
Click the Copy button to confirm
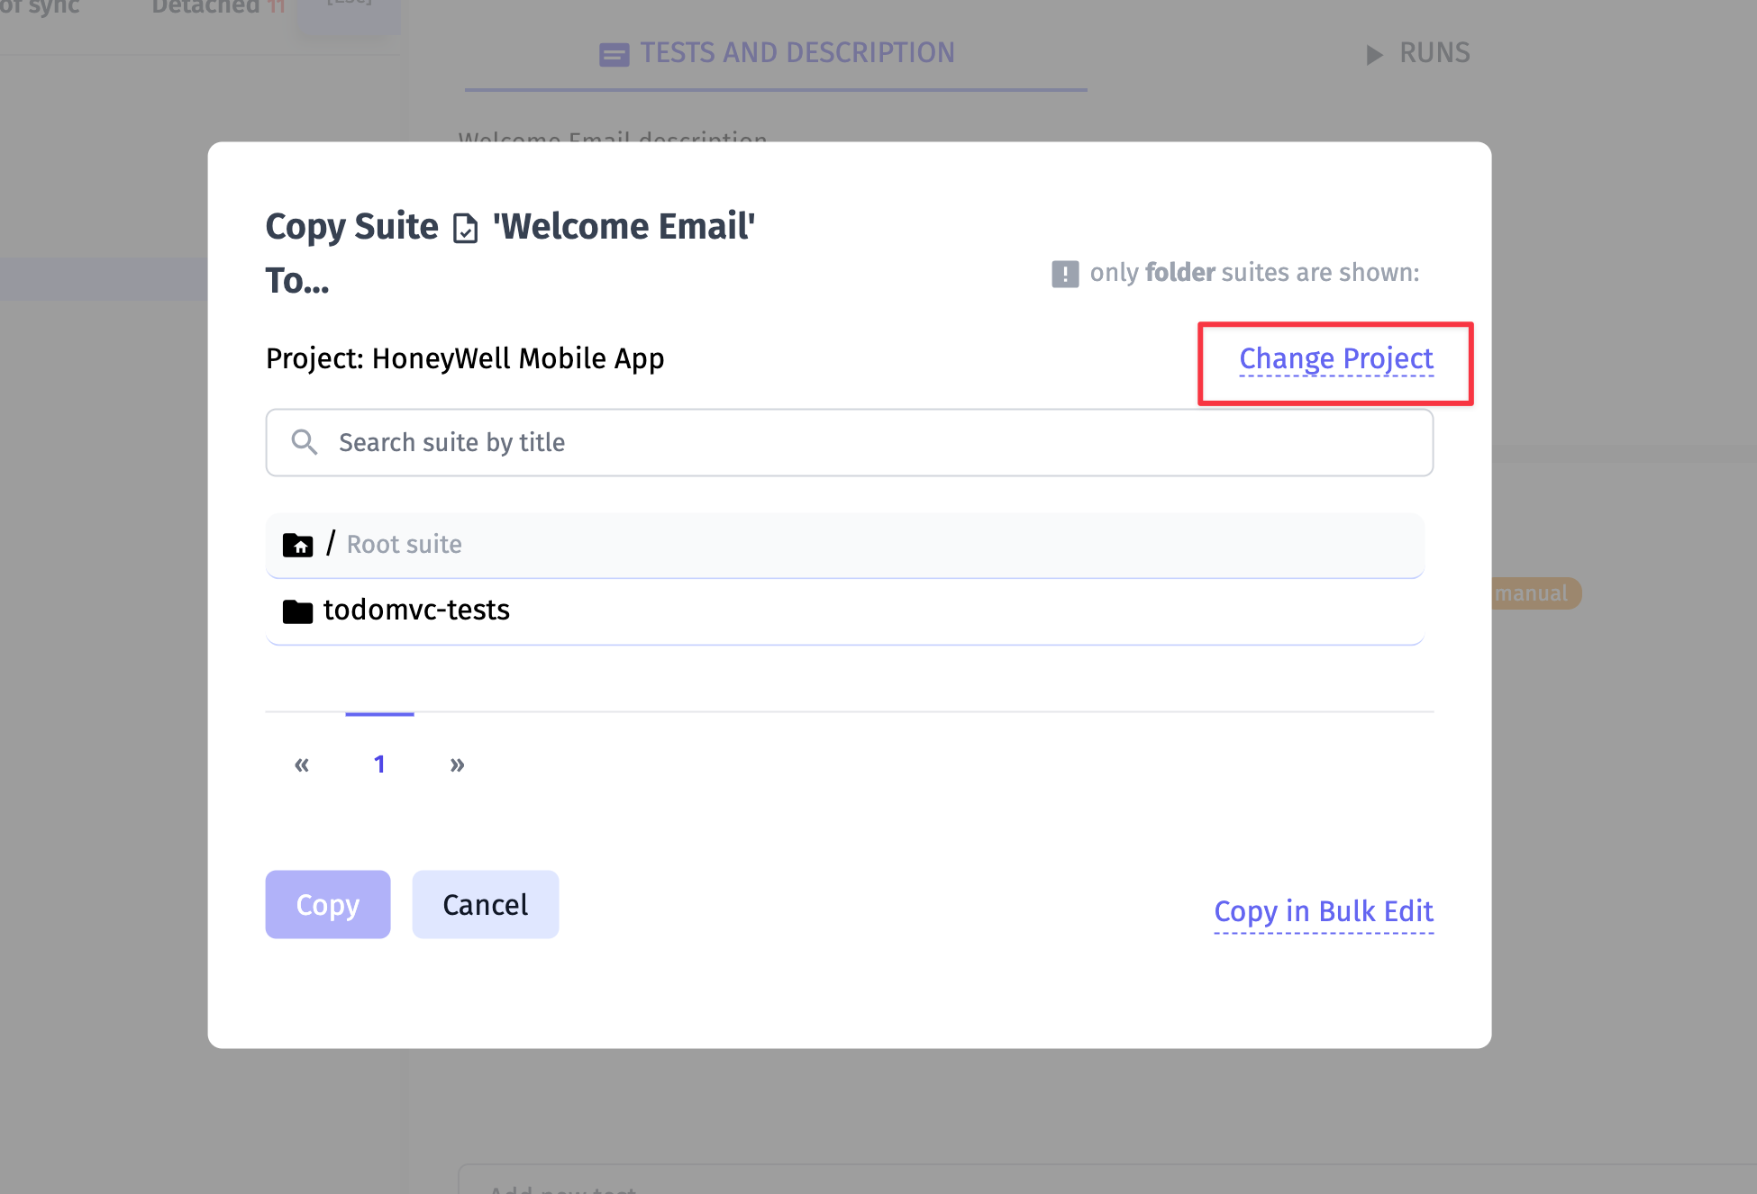328,903
